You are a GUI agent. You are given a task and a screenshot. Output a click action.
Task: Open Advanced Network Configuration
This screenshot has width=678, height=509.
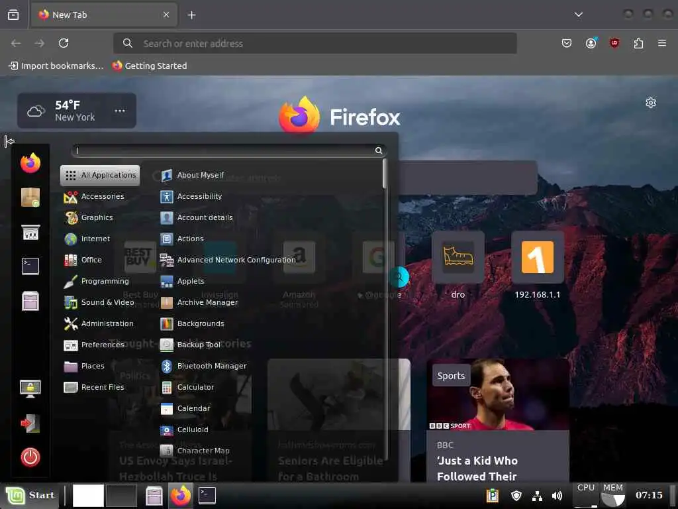coord(228,260)
